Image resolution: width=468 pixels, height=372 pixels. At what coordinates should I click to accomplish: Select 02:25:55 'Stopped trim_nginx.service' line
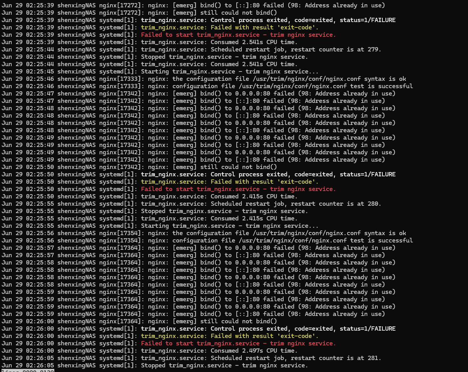[155, 211]
